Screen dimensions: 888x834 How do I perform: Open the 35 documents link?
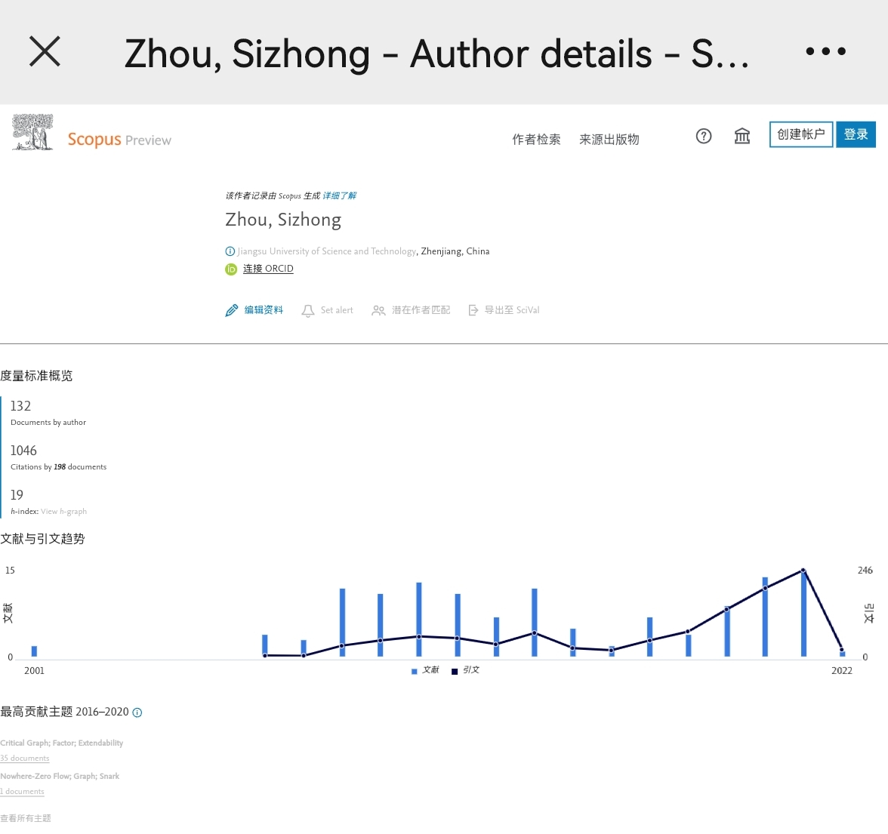pos(25,758)
